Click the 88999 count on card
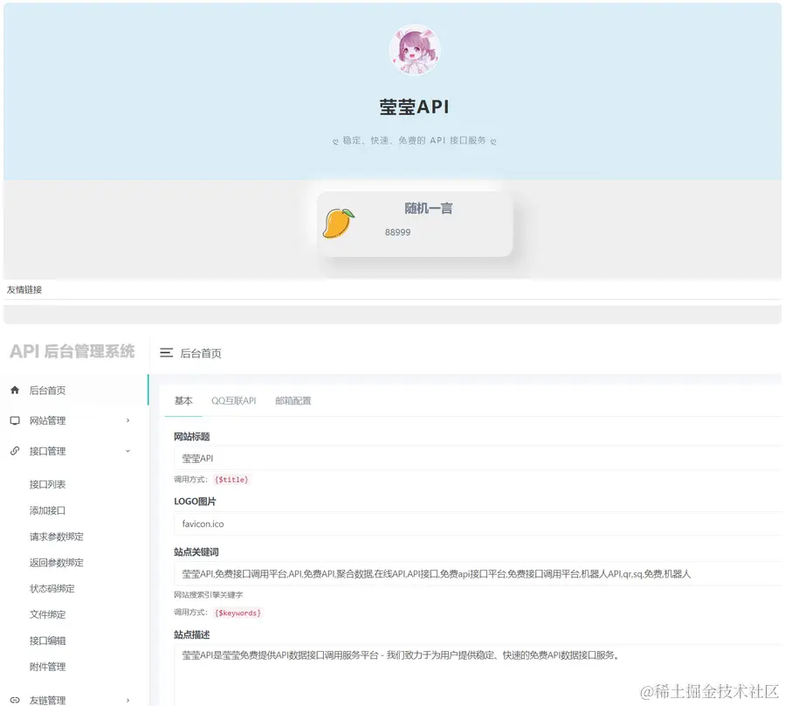This screenshot has width=785, height=706. [397, 232]
